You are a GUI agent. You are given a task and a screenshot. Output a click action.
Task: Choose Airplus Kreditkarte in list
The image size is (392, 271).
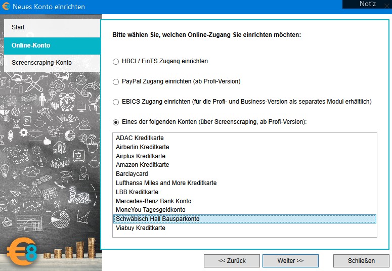click(x=244, y=156)
